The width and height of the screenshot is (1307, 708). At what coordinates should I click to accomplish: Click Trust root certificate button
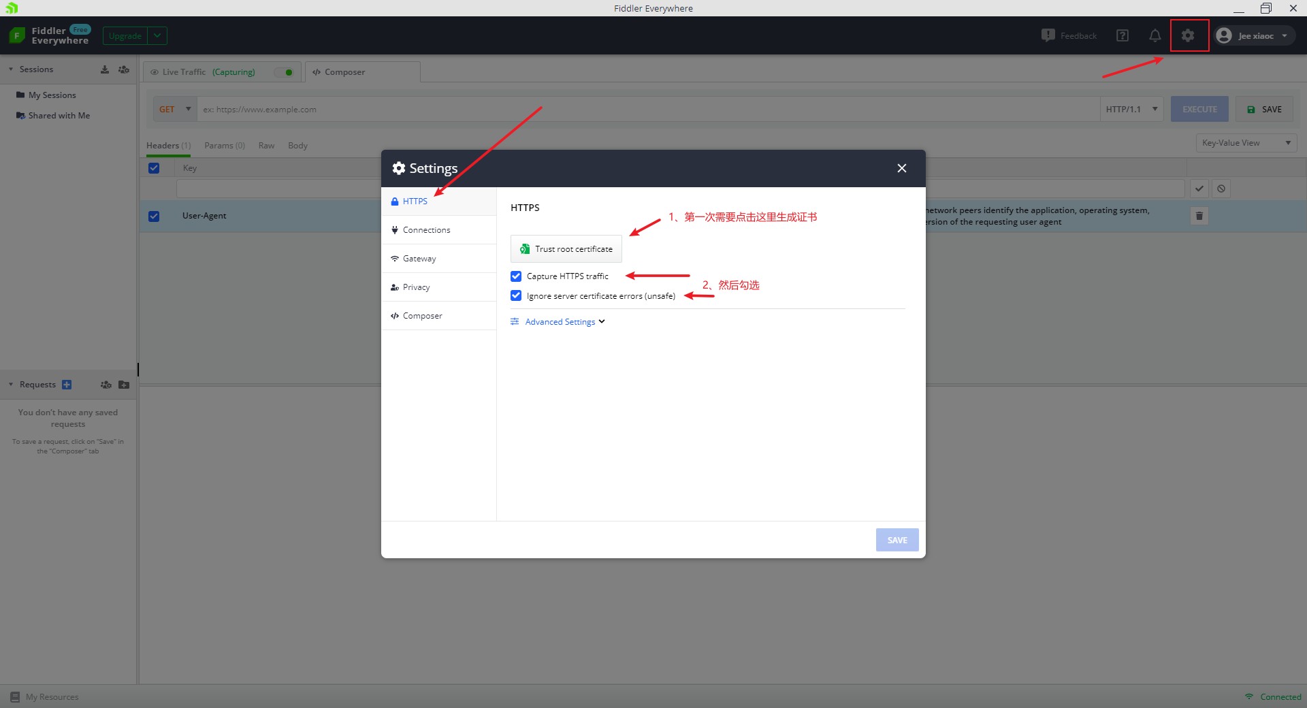coord(566,249)
